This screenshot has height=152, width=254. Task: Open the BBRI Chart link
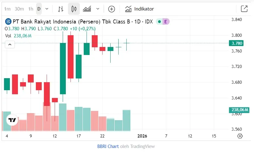[x=108, y=146]
